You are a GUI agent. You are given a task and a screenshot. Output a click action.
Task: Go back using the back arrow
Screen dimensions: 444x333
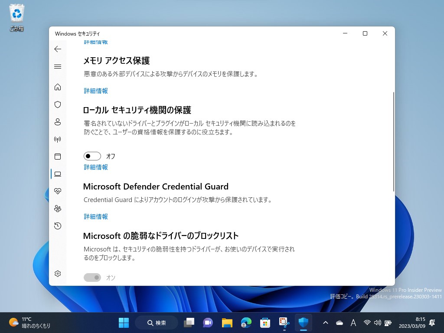[58, 49]
